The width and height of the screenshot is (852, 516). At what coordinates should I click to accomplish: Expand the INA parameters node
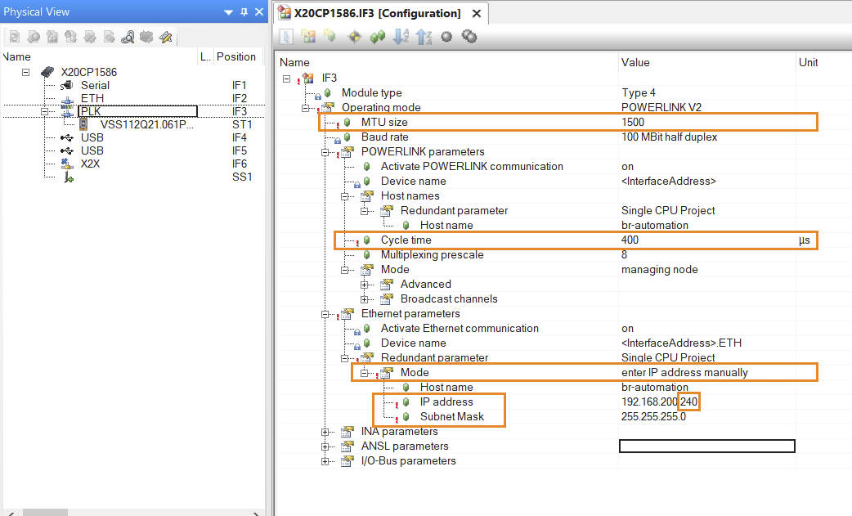tap(325, 432)
